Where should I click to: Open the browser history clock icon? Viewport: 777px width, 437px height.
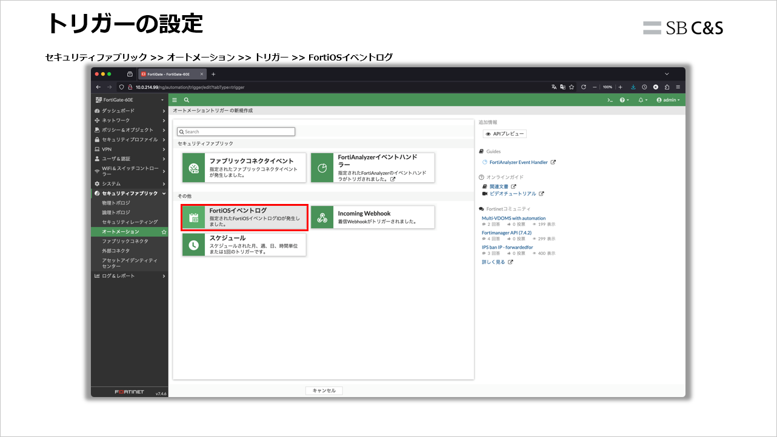pyautogui.click(x=644, y=87)
